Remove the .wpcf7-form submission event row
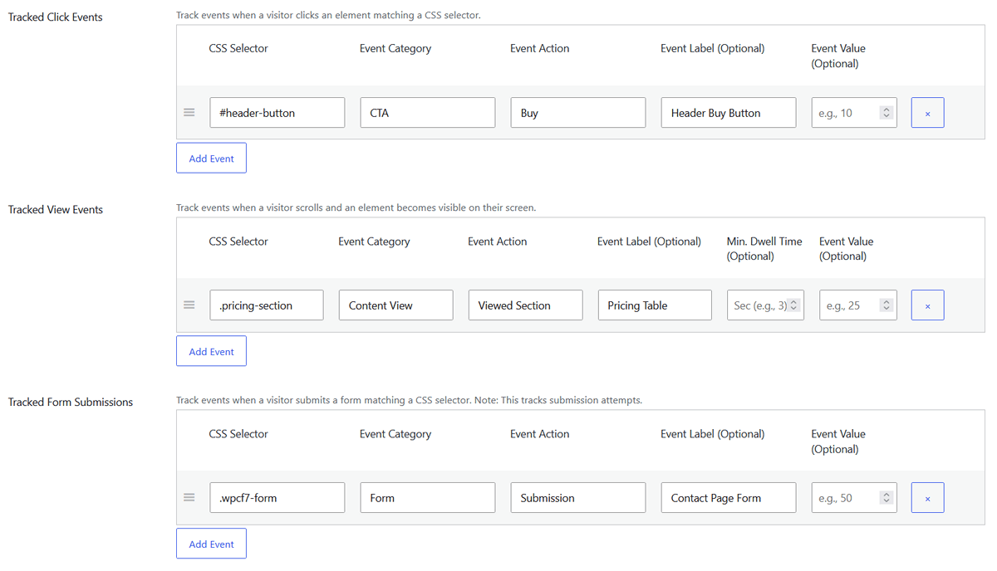The height and width of the screenshot is (571, 997). click(927, 498)
